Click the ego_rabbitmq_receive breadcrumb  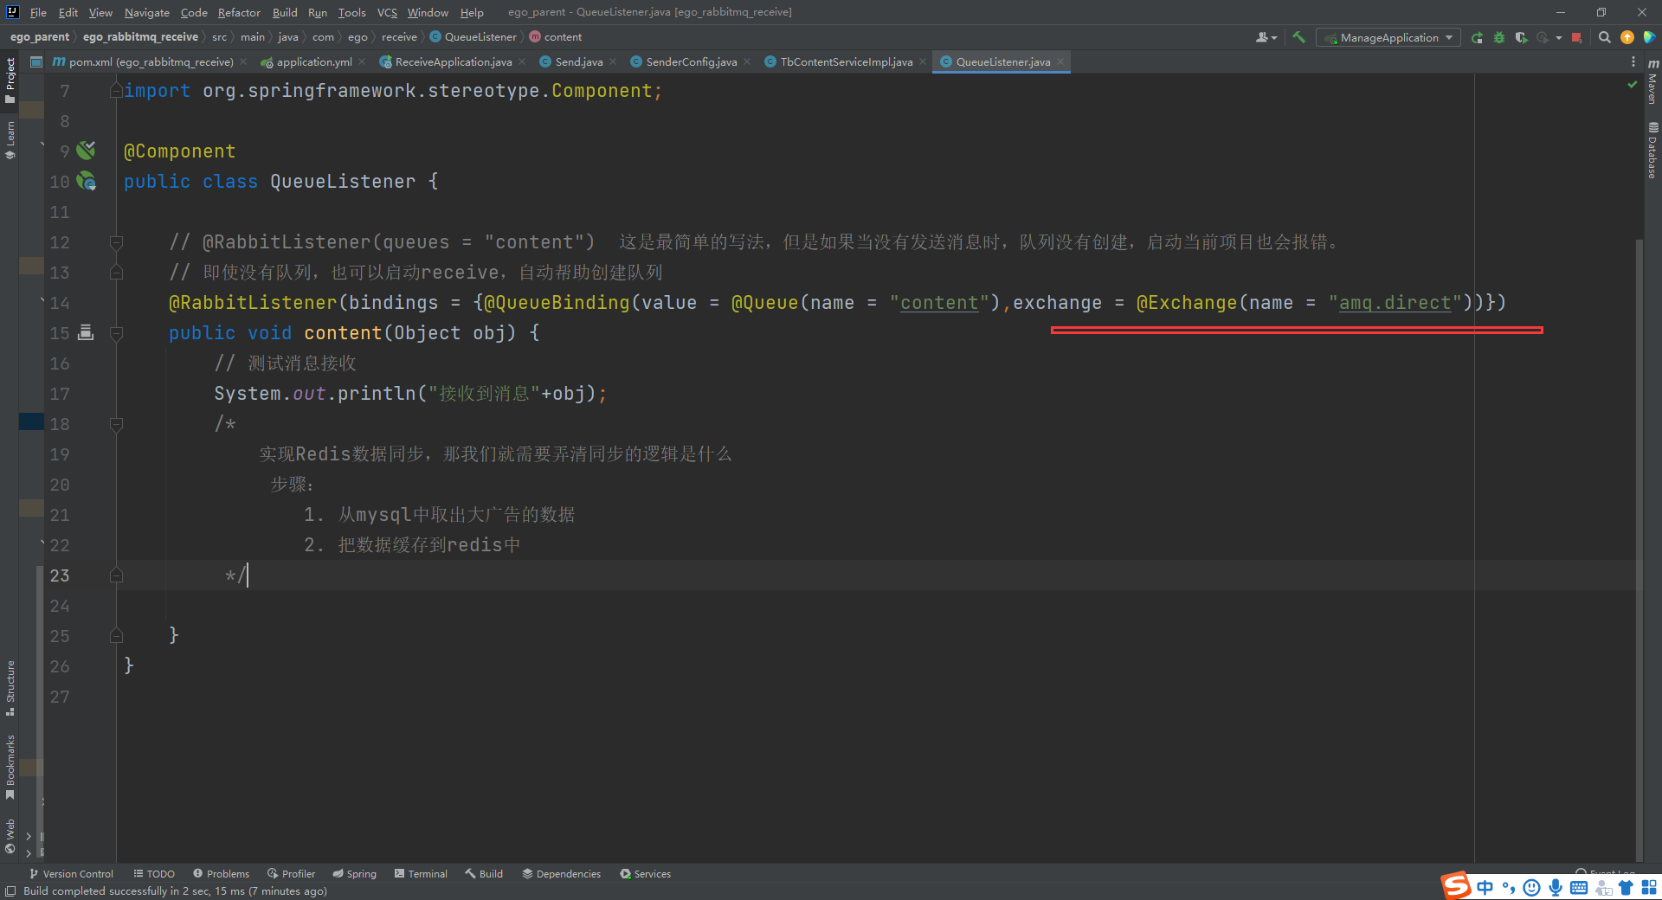[x=140, y=37]
